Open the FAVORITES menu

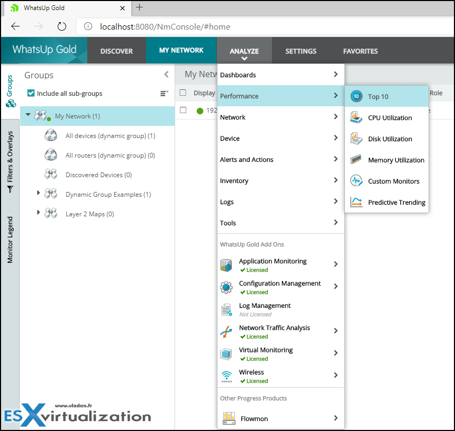tap(360, 51)
